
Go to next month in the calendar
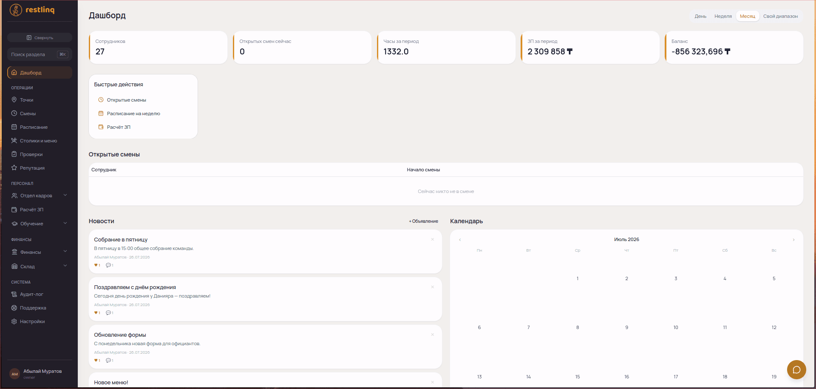793,240
